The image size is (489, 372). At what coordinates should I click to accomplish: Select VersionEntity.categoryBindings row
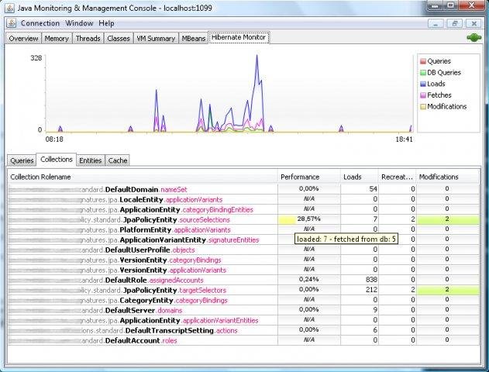[244, 260]
